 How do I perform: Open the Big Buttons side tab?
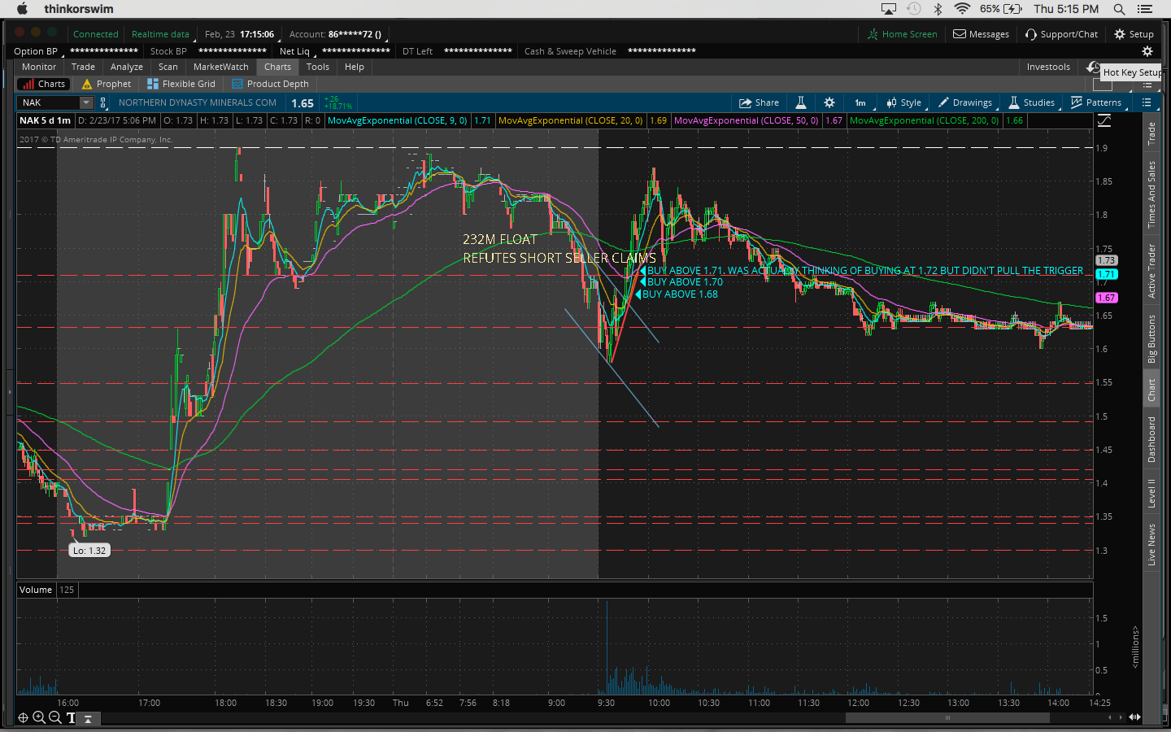(1151, 338)
